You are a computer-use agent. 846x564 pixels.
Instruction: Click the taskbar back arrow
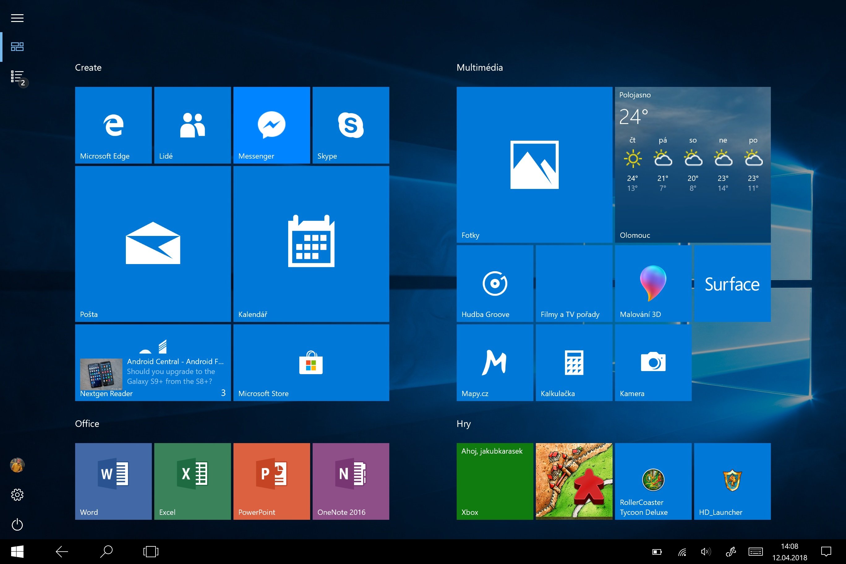tap(62, 551)
